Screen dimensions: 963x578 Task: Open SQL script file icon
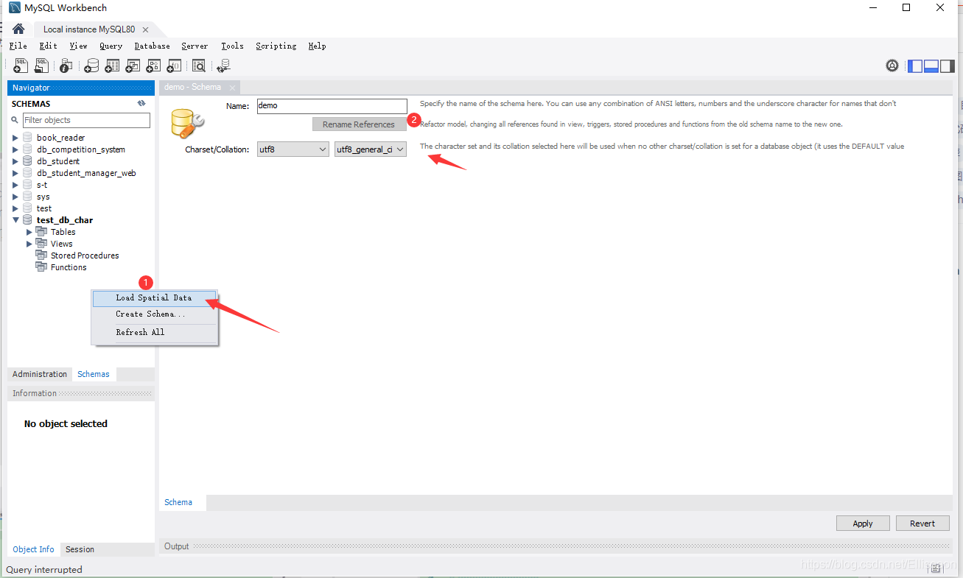tap(42, 66)
